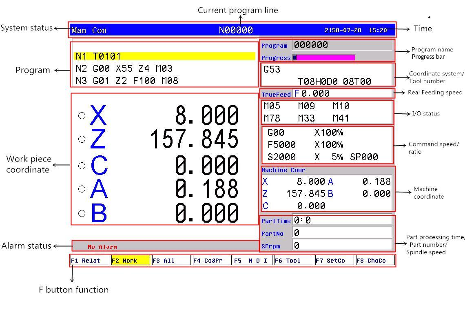Click the M05 I/O status code
This screenshot has width=465, height=314.
coord(272,106)
